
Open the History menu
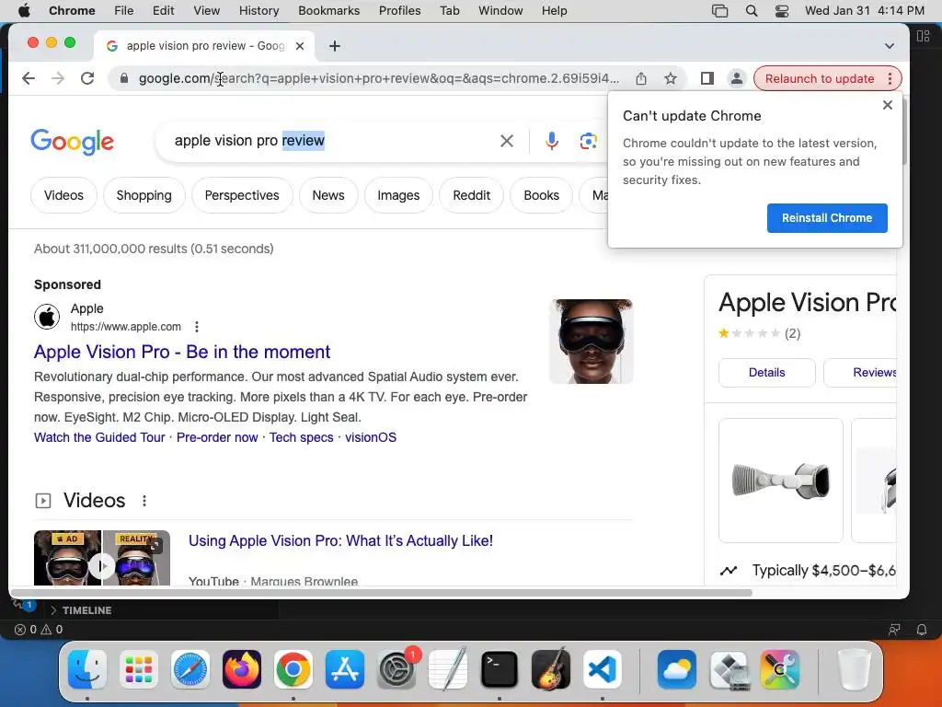coord(258,11)
